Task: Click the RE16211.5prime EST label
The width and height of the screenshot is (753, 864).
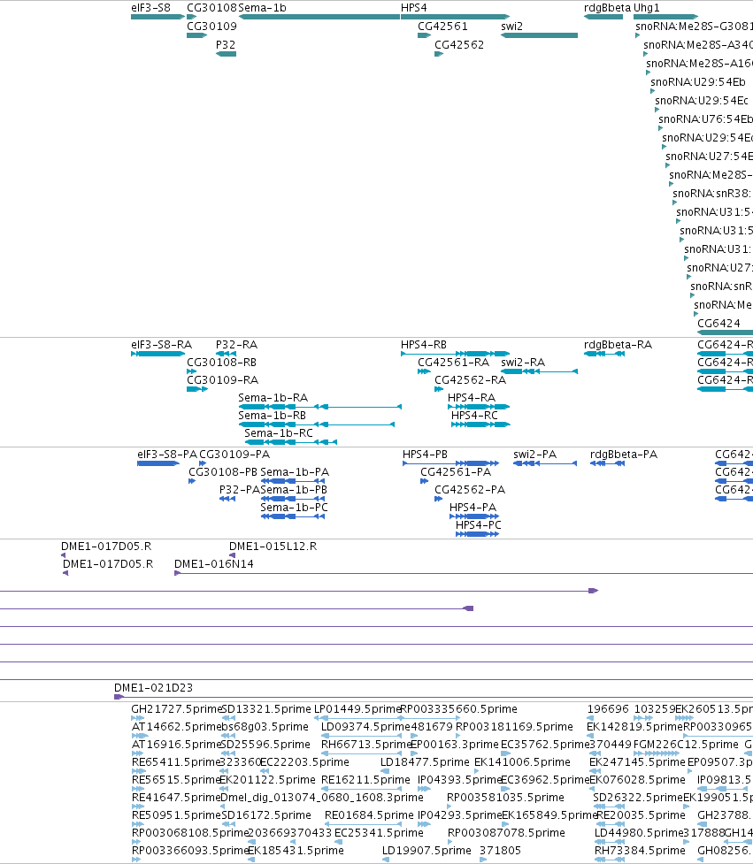Action: pos(365,780)
